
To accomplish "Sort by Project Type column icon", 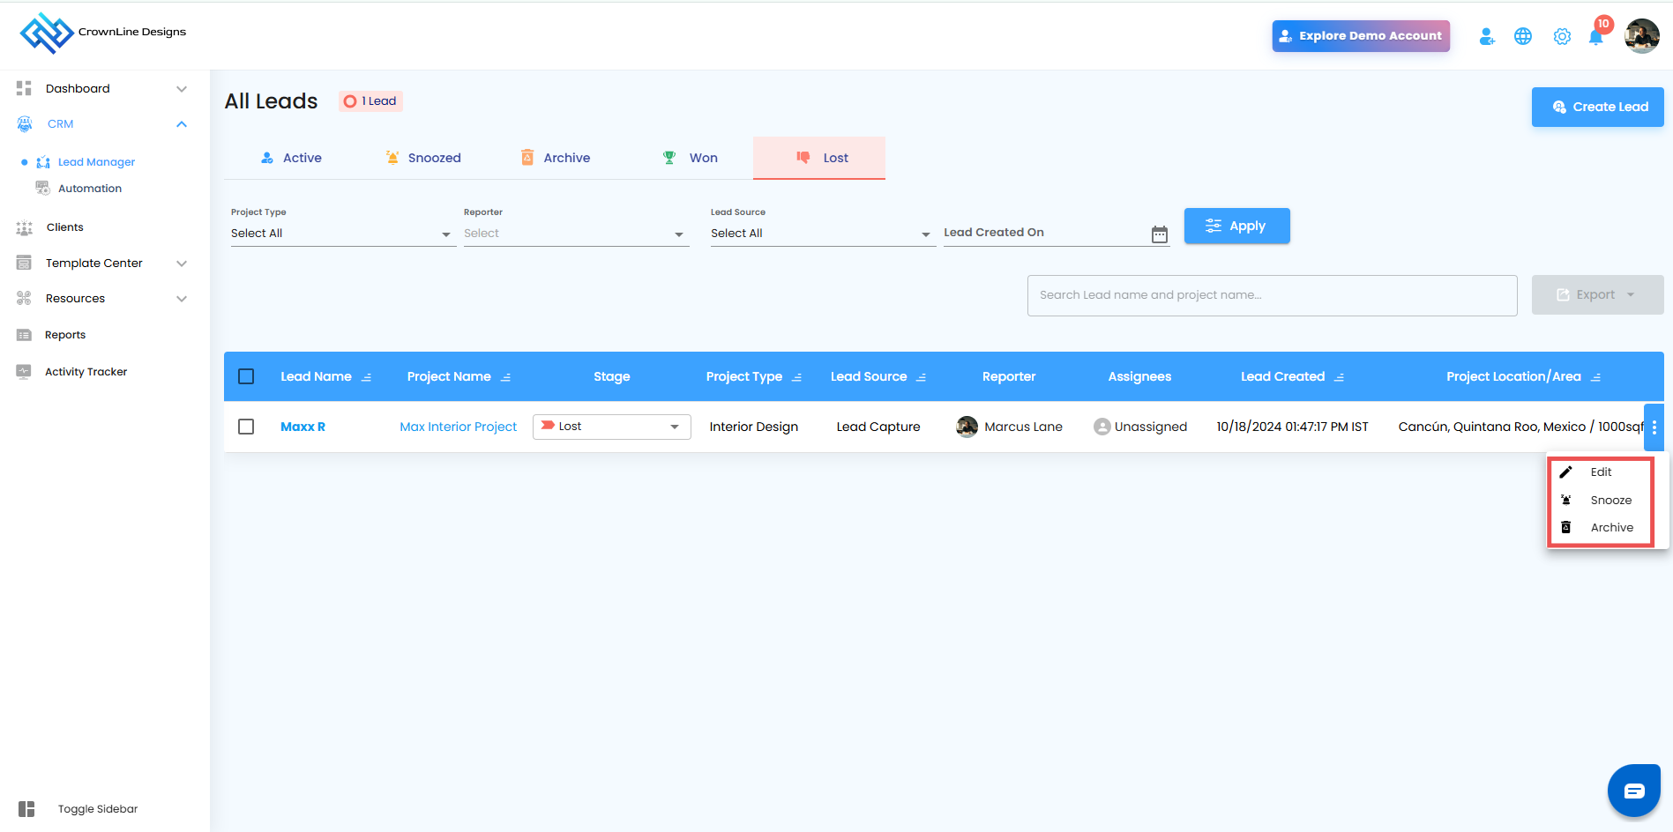I will click(797, 377).
